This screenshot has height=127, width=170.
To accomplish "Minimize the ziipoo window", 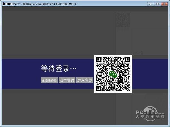I will (x=150, y=4).
